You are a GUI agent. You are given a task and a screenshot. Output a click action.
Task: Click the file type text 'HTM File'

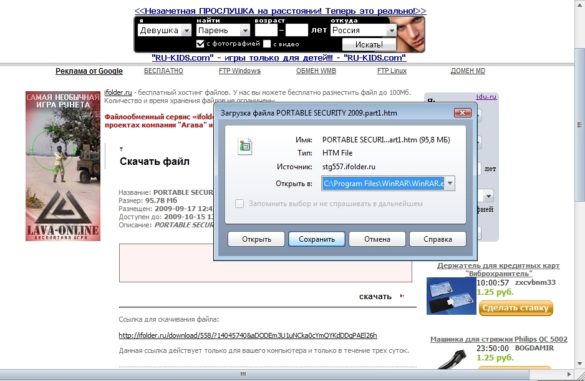(337, 153)
